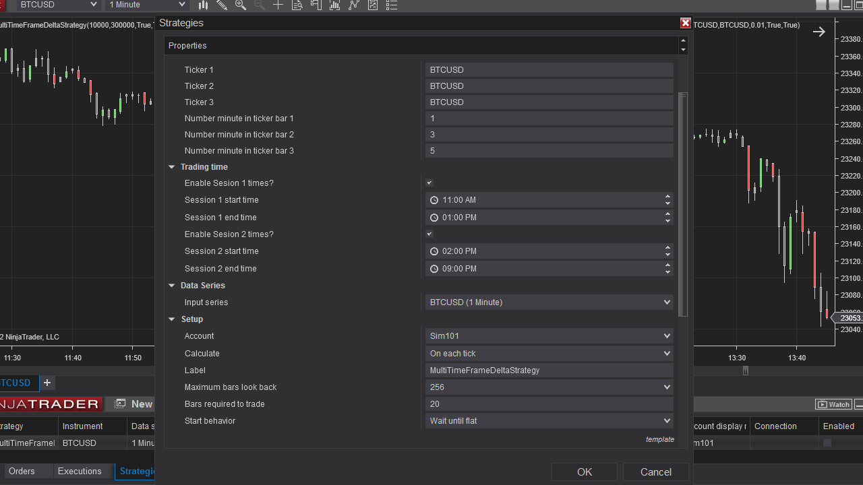Edit Number minute in ticker bar 1 field
Screen dimensions: 863x485
point(549,119)
